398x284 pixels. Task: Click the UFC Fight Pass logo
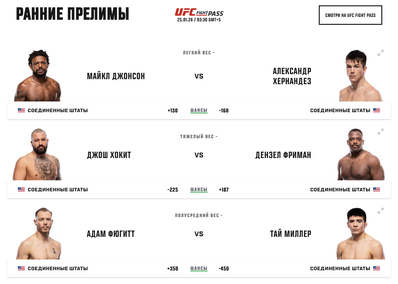[199, 12]
